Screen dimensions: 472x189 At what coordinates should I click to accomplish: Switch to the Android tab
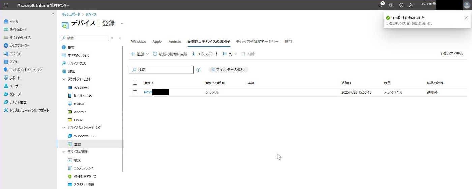pos(175,42)
